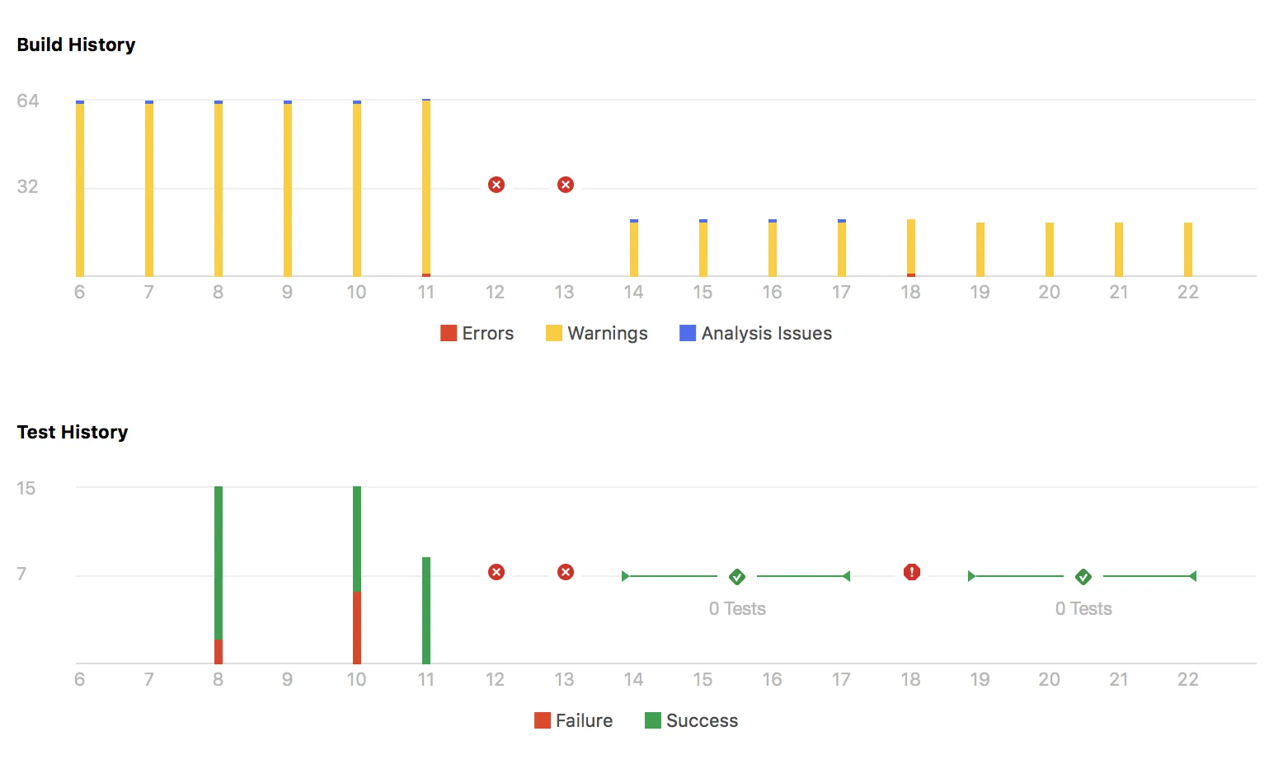The image size is (1283, 783).
Task: Open the red exclamation icon at integration 18
Action: click(x=912, y=572)
